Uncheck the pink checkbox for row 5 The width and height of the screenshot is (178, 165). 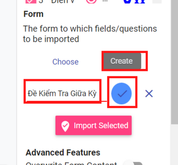coord(31,1)
